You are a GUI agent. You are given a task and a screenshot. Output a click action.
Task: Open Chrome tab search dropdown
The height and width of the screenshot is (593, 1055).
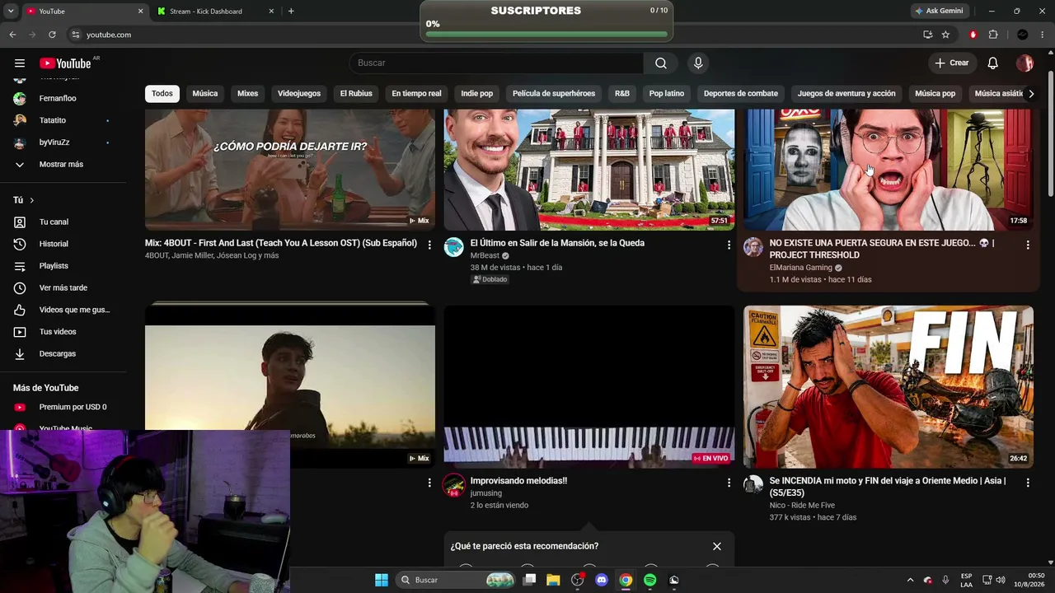pyautogui.click(x=11, y=12)
